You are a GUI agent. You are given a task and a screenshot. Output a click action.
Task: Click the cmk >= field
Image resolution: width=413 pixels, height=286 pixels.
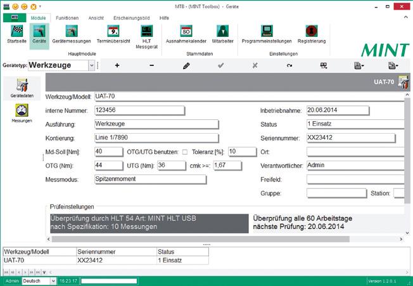[x=227, y=166]
